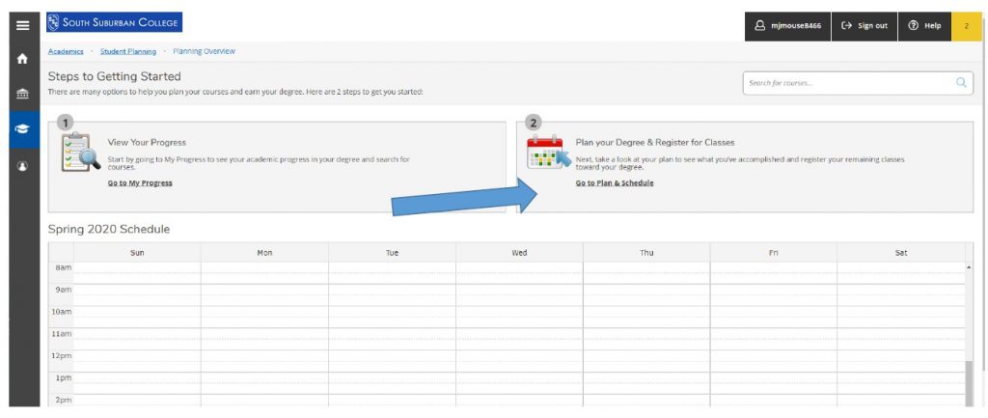View the yellow notifications badge
Viewport: 988px width, 418px height.
966,25
